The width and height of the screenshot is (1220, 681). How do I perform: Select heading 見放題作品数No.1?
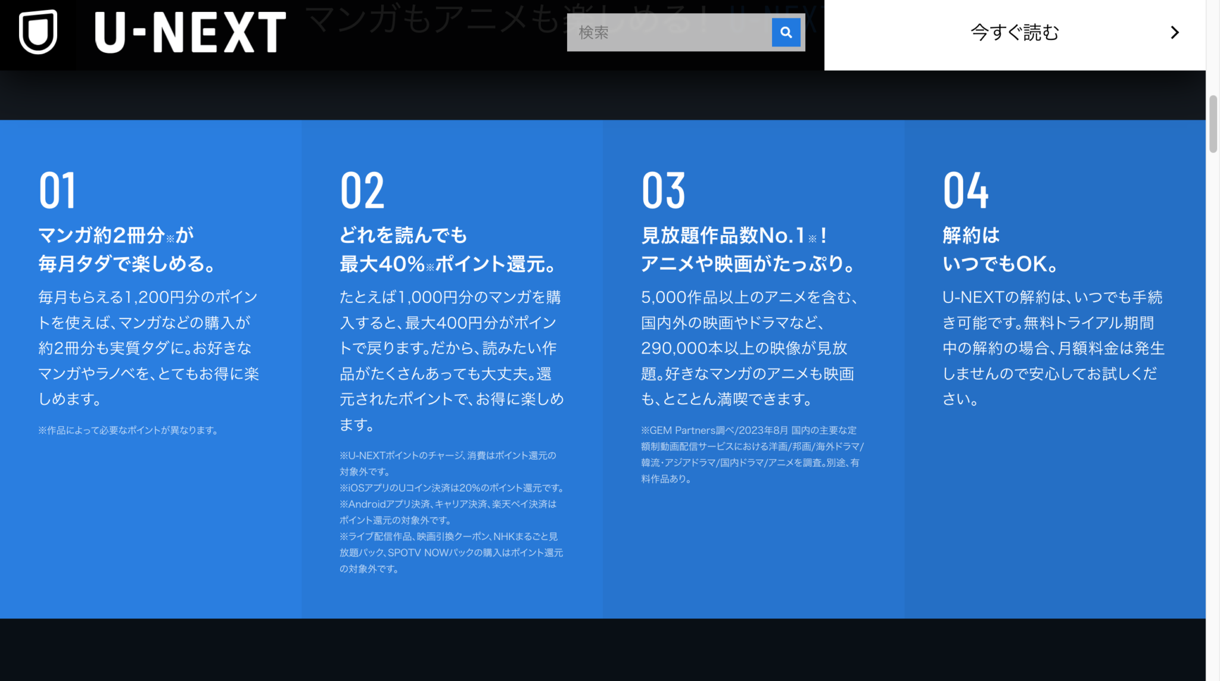click(x=734, y=236)
